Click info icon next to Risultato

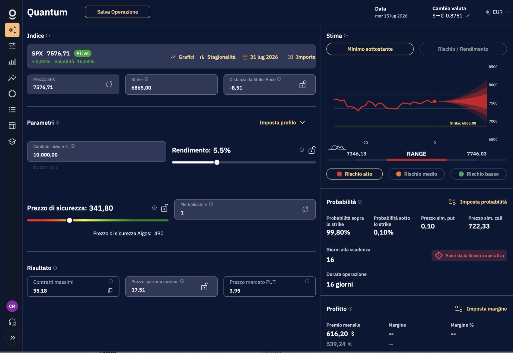pyautogui.click(x=55, y=268)
